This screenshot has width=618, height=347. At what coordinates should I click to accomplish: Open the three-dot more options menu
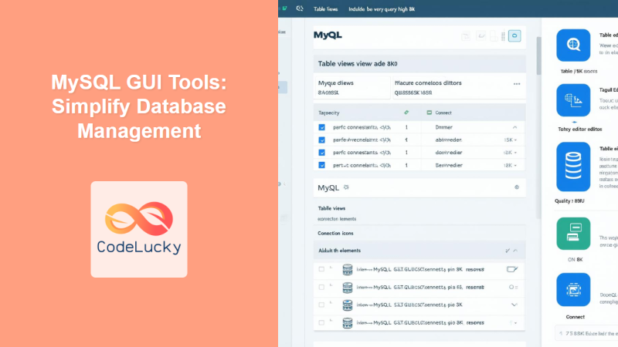point(516,83)
